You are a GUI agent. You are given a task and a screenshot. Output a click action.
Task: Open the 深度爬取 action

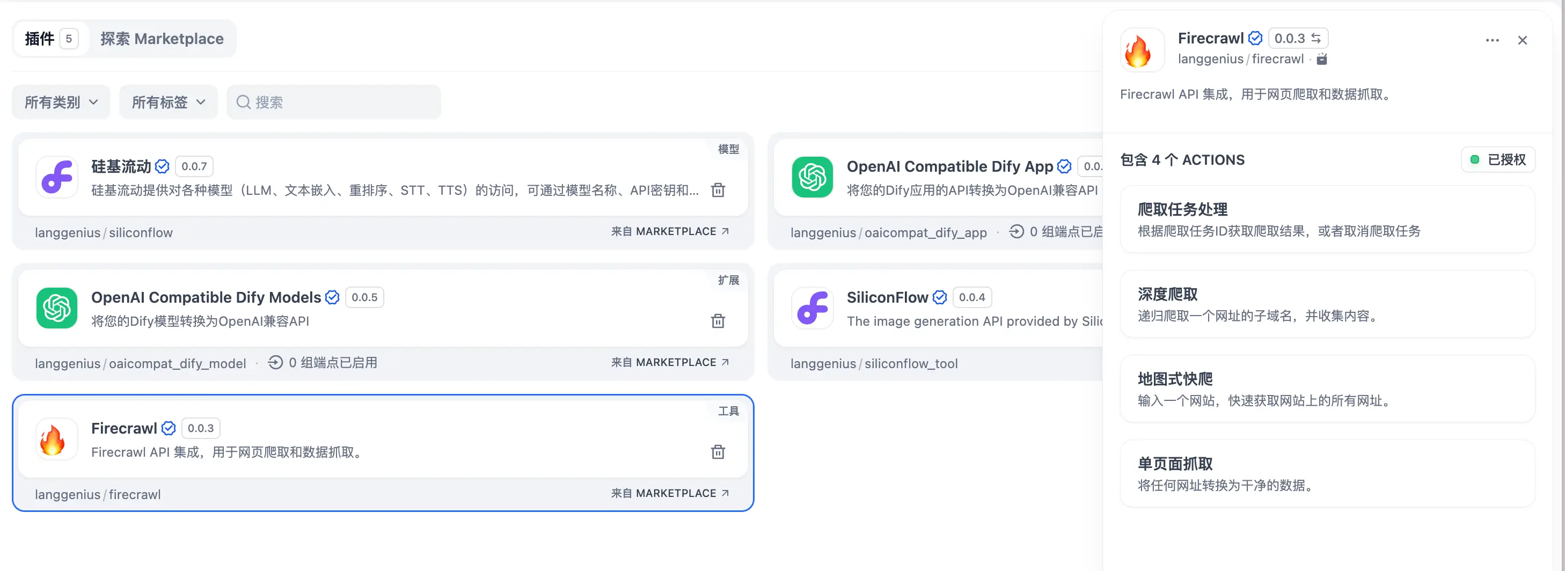point(1327,304)
